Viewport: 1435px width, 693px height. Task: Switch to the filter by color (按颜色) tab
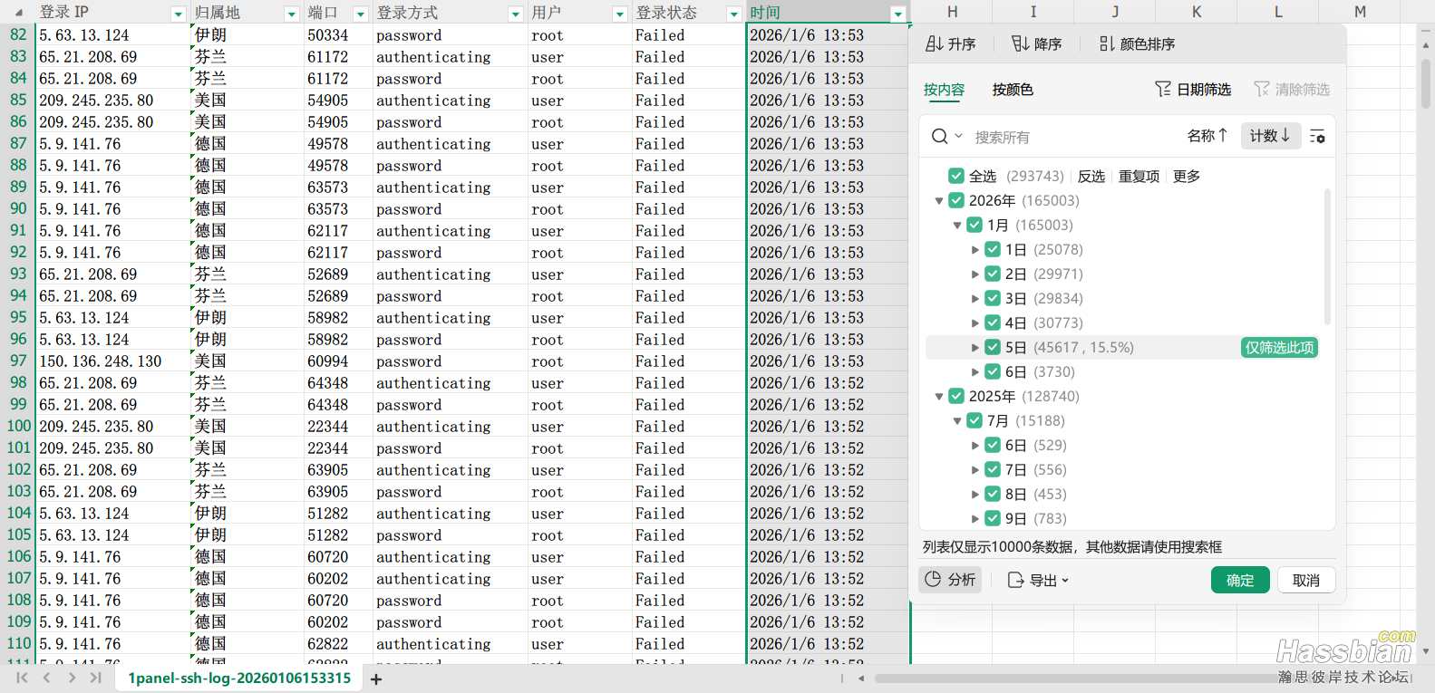1013,90
